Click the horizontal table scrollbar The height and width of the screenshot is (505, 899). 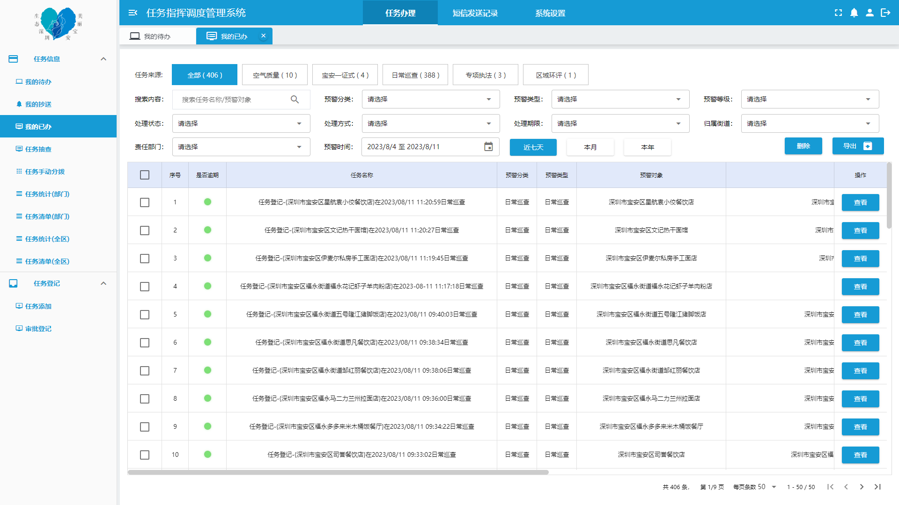(x=338, y=472)
